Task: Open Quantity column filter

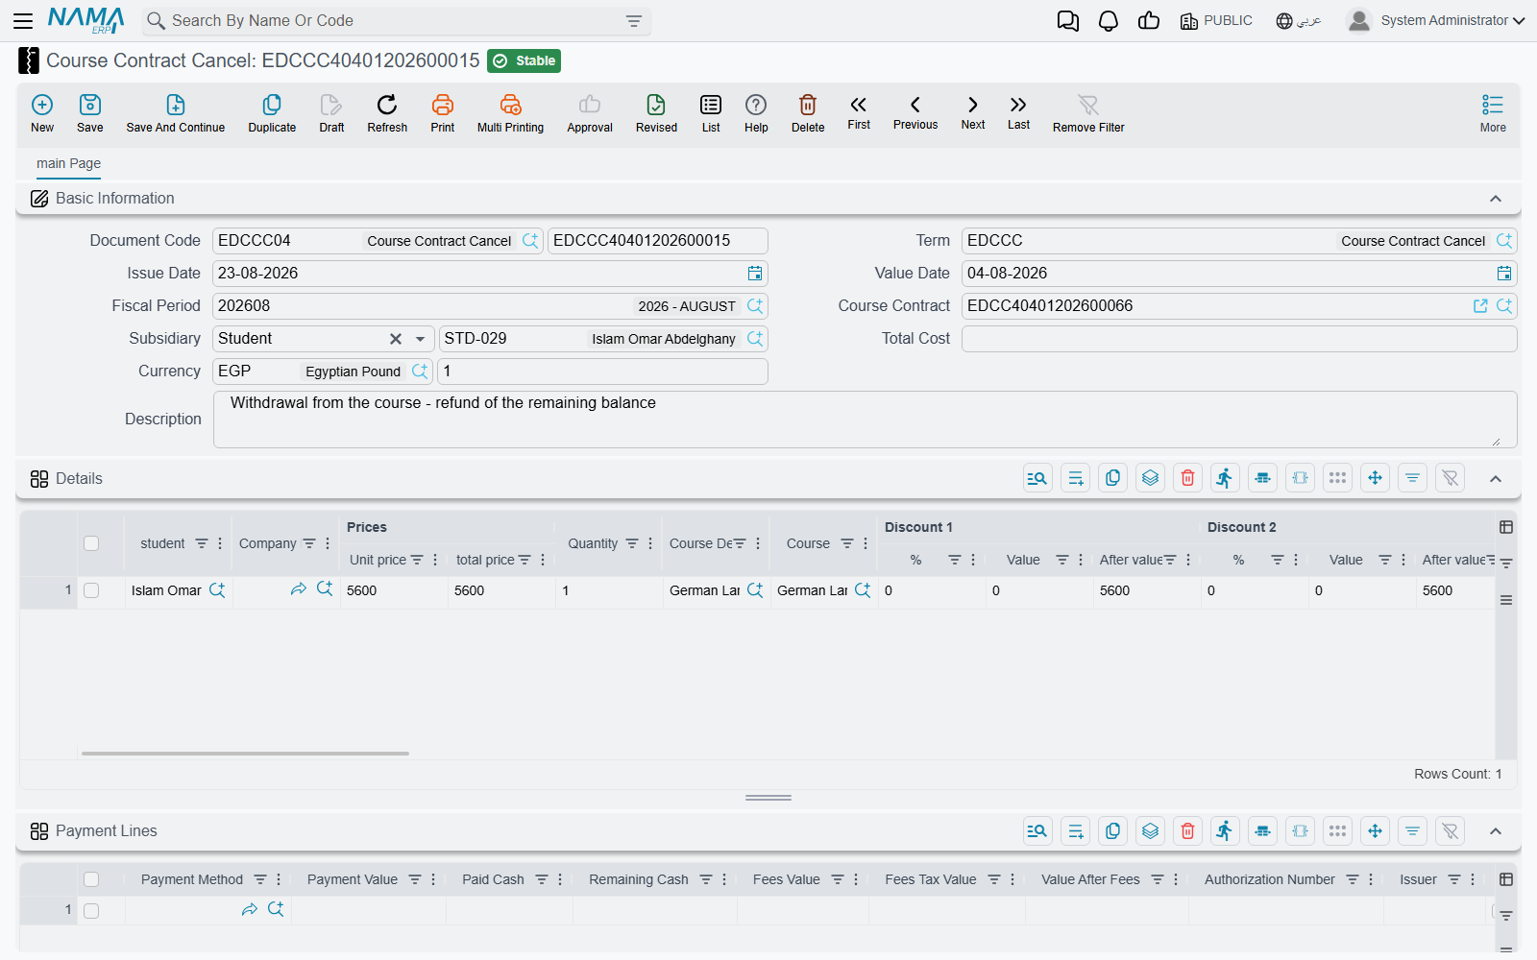Action: tap(632, 543)
